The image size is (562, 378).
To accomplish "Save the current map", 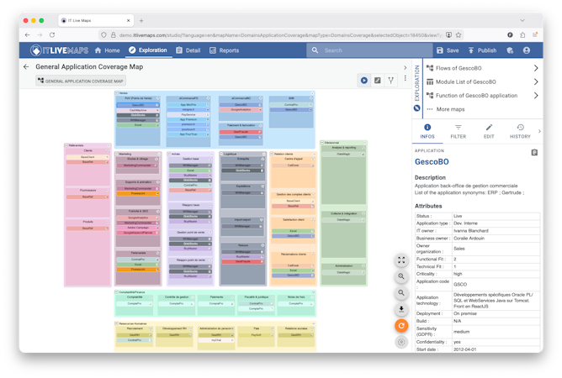I will (448, 50).
